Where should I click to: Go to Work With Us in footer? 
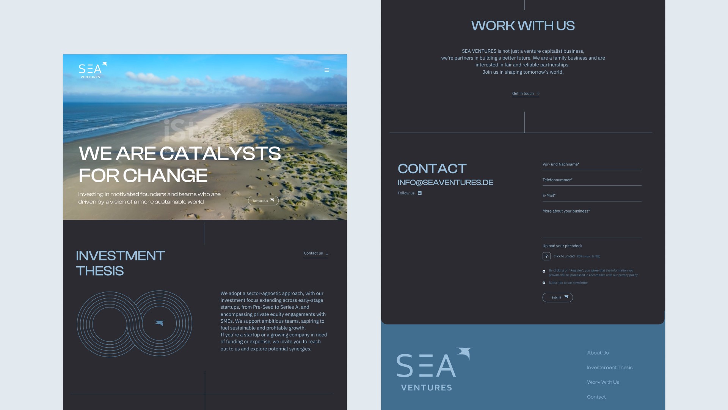click(603, 383)
